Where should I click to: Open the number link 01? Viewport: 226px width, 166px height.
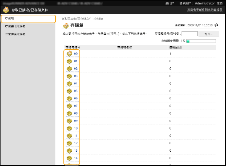tap(76, 61)
